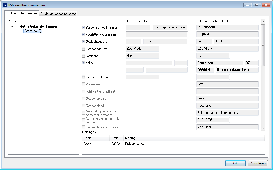
Task: Sort messages by 'Code' column header
Action: 117,138
